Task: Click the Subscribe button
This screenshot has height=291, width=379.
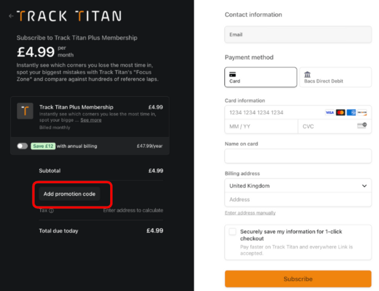Action: (298, 279)
